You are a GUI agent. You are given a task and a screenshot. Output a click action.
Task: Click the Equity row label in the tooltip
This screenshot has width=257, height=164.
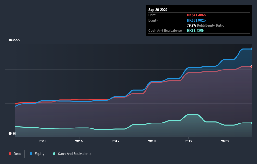(x=153, y=20)
